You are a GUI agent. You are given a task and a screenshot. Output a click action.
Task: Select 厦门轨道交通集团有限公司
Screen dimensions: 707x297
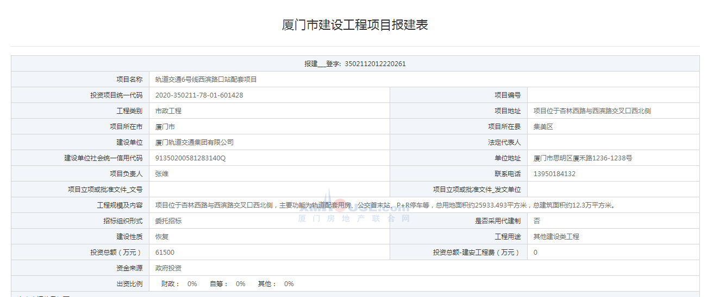[194, 143]
